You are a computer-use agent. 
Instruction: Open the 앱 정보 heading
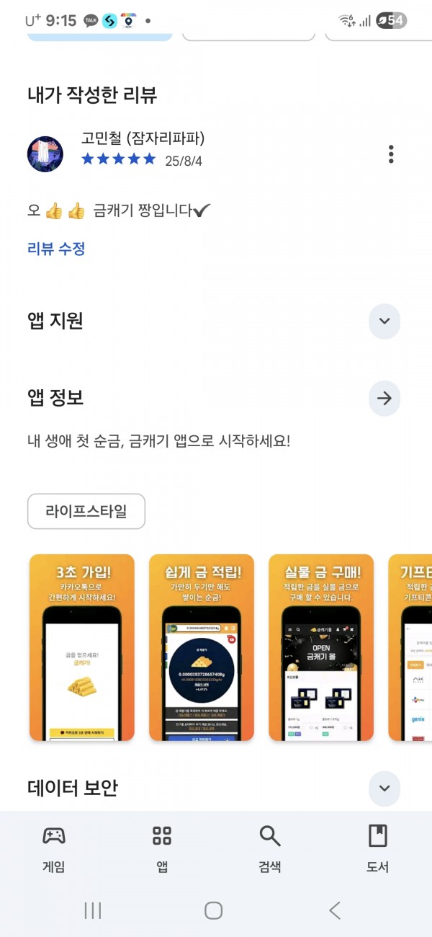click(55, 398)
